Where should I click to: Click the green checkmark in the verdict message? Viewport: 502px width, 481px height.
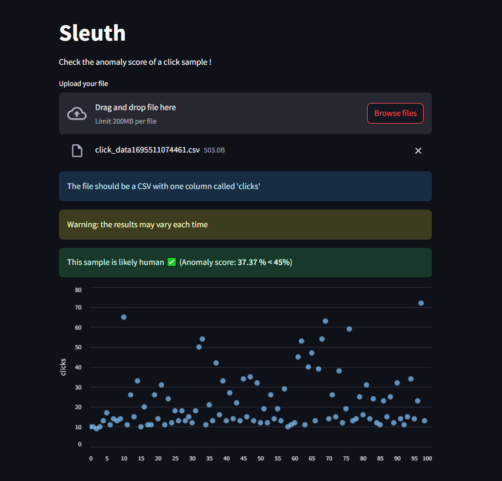point(171,261)
